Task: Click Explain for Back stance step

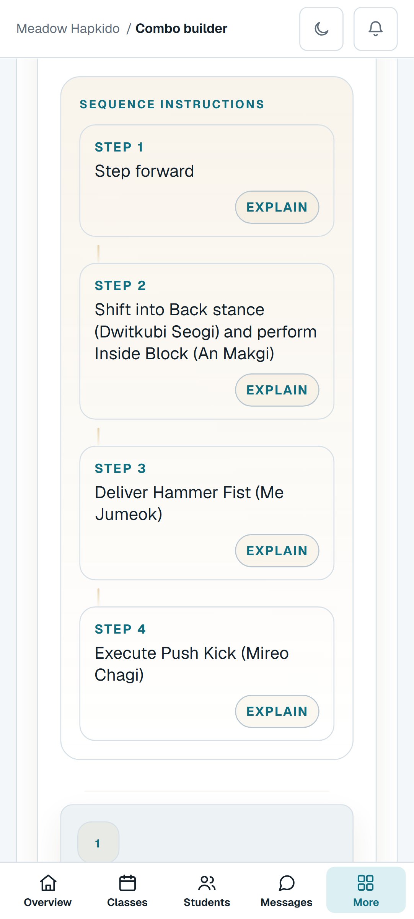Action: point(277,390)
